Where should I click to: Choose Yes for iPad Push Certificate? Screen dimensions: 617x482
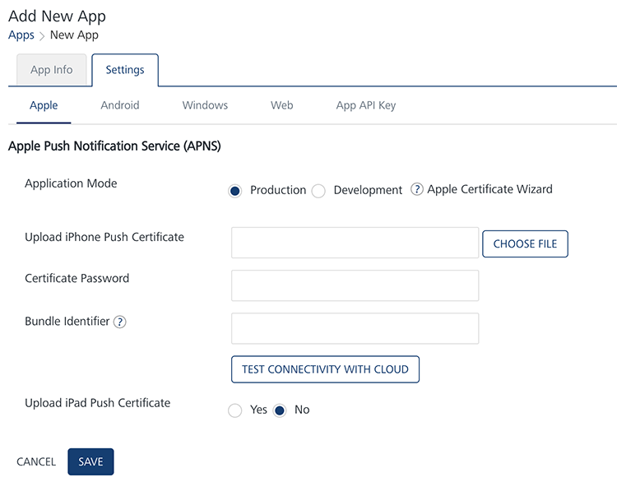[235, 410]
